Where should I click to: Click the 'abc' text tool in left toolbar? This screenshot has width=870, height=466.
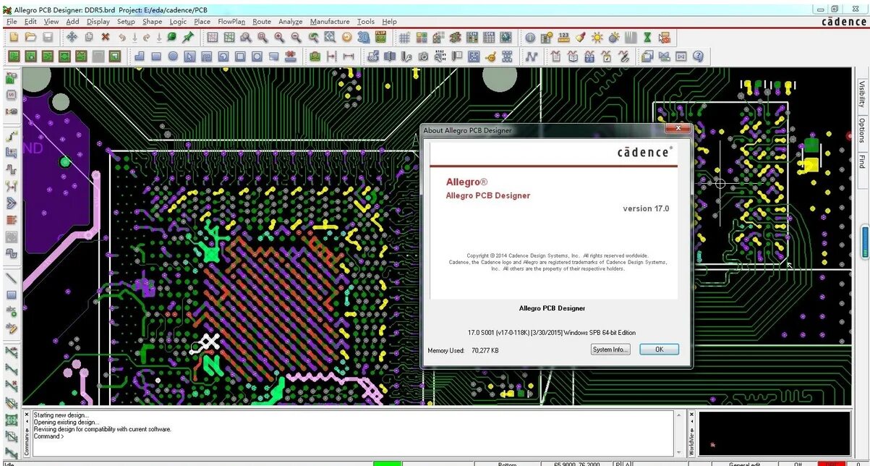pos(11,311)
